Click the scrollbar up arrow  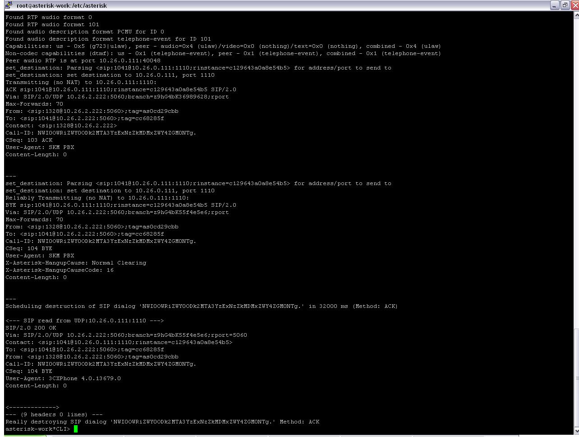pos(576,15)
